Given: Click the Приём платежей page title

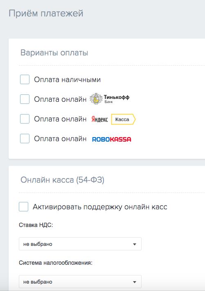Looking at the screenshot, I should pyautogui.click(x=46, y=14).
